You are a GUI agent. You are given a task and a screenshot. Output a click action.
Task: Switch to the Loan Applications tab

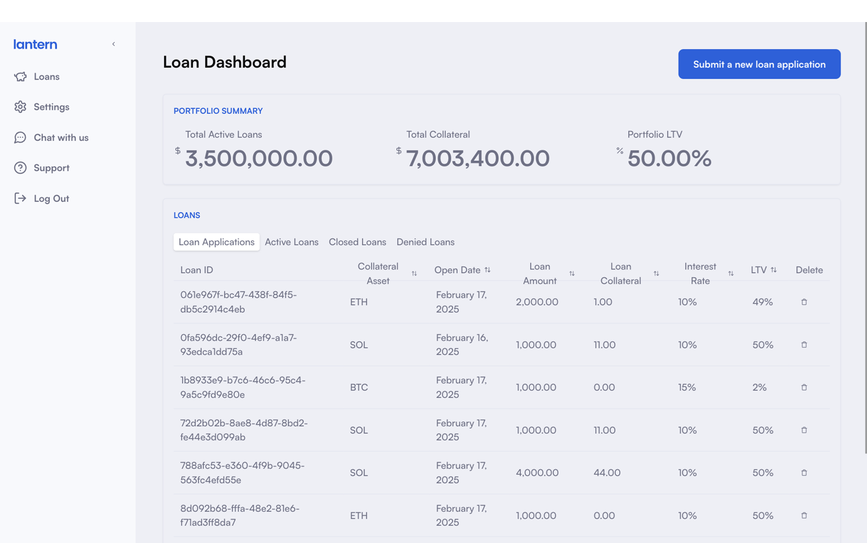click(x=216, y=242)
